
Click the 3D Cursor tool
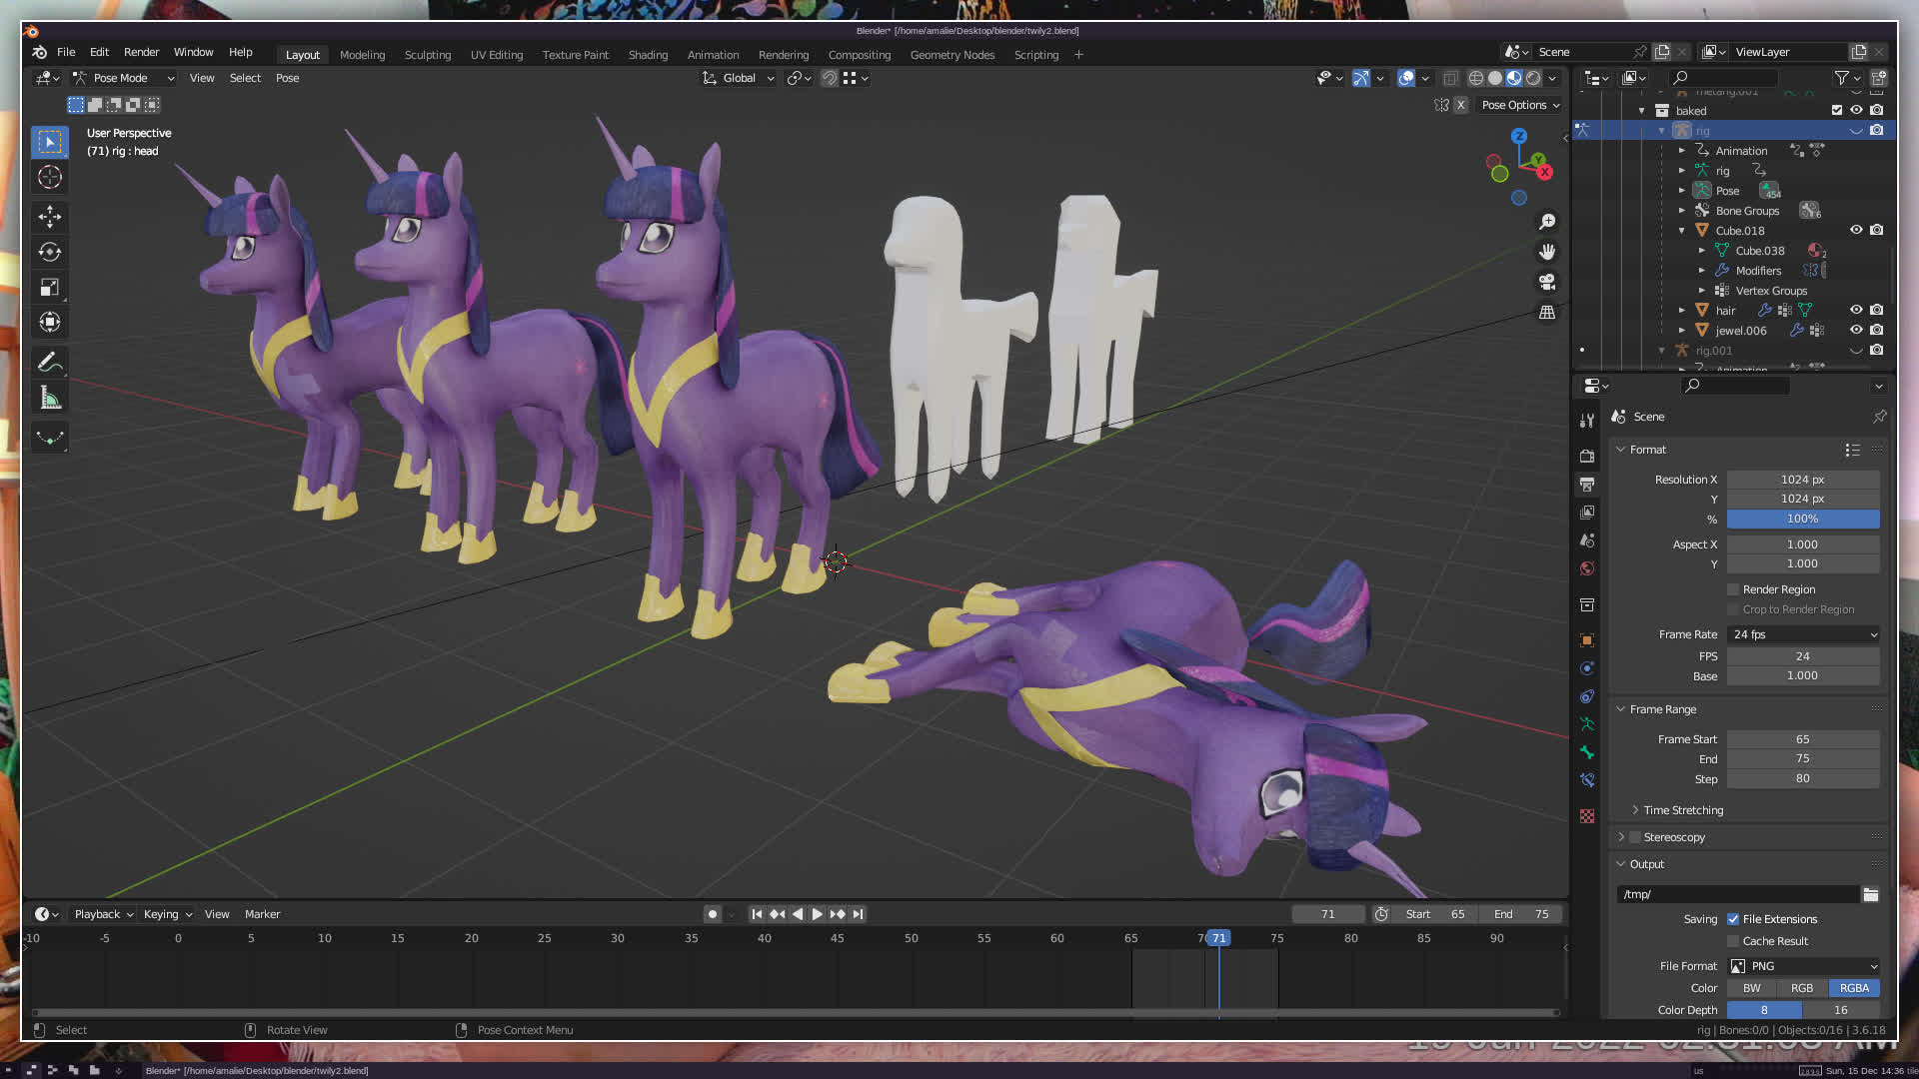pos(50,178)
